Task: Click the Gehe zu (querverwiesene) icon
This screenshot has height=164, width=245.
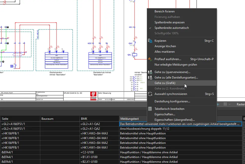Action: 150,72
